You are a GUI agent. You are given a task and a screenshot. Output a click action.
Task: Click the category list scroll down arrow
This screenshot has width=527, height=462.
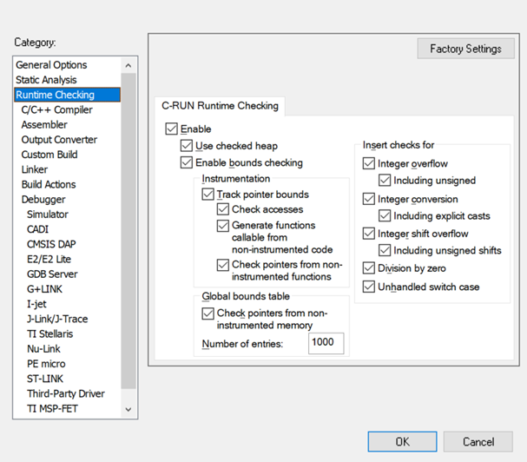click(x=128, y=410)
